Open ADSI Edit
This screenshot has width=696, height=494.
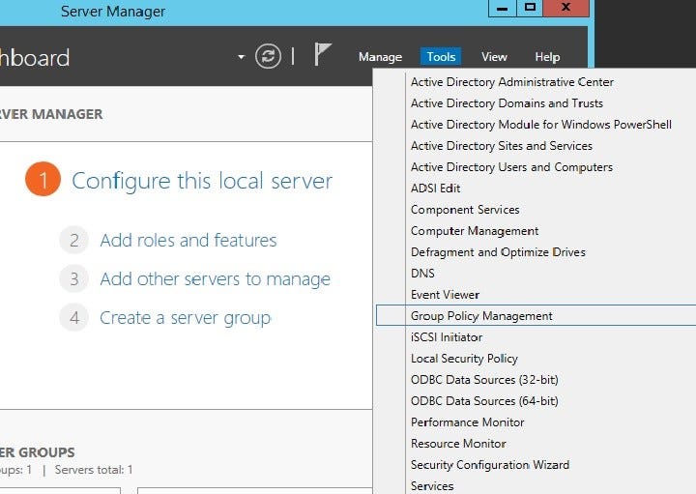435,189
